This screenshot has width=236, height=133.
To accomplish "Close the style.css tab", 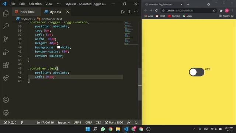I will pyautogui.click(x=67, y=12).
